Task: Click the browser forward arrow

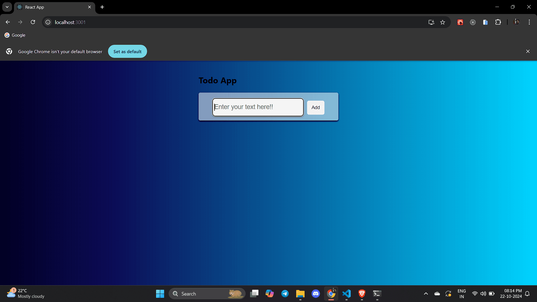Action: 20,22
